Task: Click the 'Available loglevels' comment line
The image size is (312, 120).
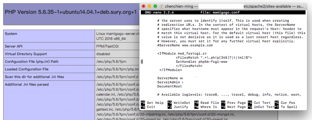Action: tap(229, 94)
